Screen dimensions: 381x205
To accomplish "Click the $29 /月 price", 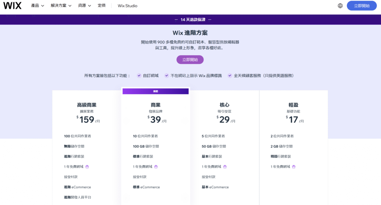I will [226, 120].
